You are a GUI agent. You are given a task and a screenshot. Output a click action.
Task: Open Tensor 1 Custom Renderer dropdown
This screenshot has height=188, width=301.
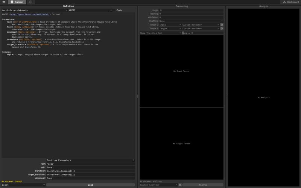point(201,29)
